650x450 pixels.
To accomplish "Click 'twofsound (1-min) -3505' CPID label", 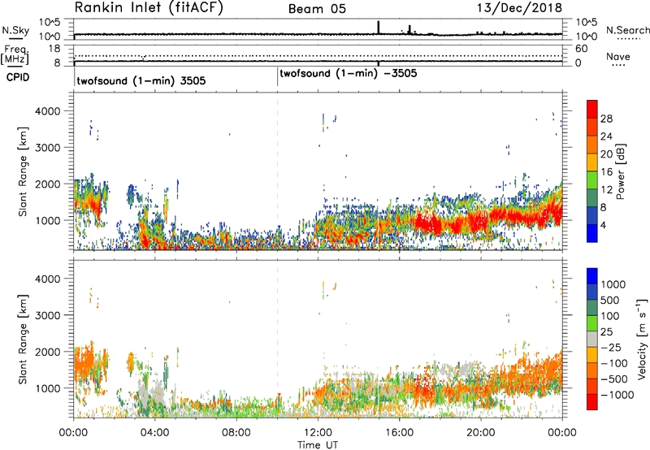I will click(x=349, y=74).
